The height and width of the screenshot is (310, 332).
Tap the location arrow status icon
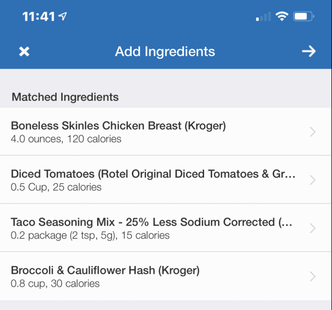coord(63,17)
